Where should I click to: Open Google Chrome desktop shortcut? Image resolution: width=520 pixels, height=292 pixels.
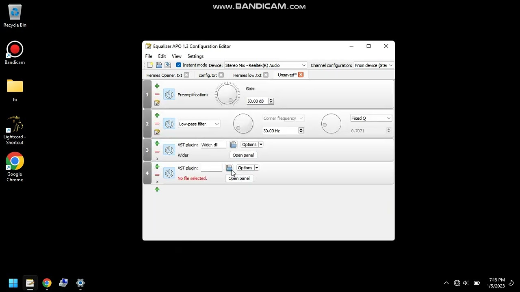(15, 167)
